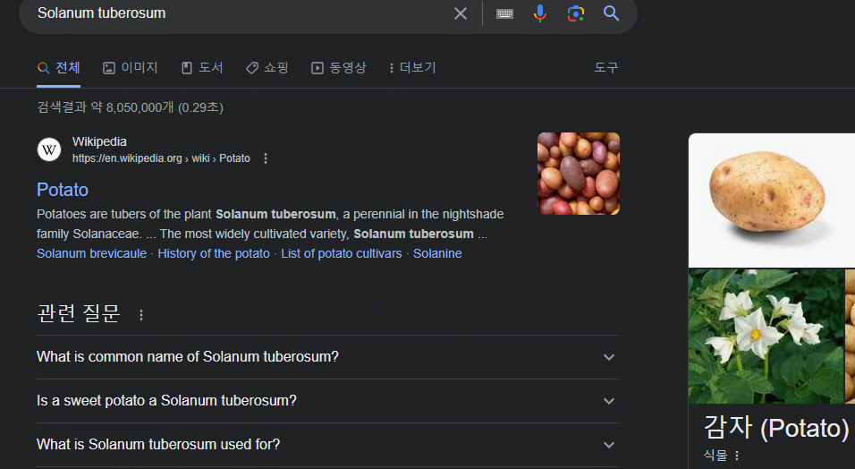
Task: Open the three-dot menu beside the Wikipedia URL
Action: (x=266, y=158)
